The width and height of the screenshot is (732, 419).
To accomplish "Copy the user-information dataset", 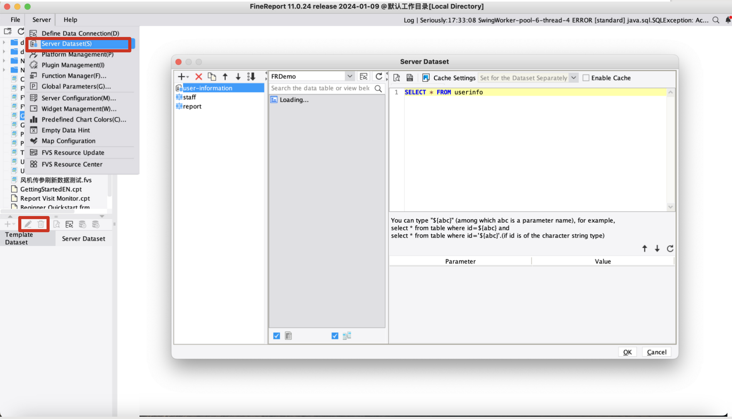I will coord(212,77).
